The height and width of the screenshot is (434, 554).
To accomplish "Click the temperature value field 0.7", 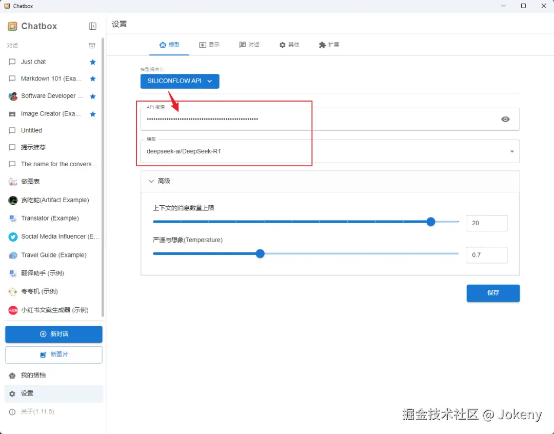I will (486, 255).
